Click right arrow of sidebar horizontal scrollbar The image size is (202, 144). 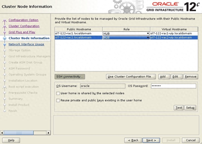pyautogui.click(x=48, y=133)
